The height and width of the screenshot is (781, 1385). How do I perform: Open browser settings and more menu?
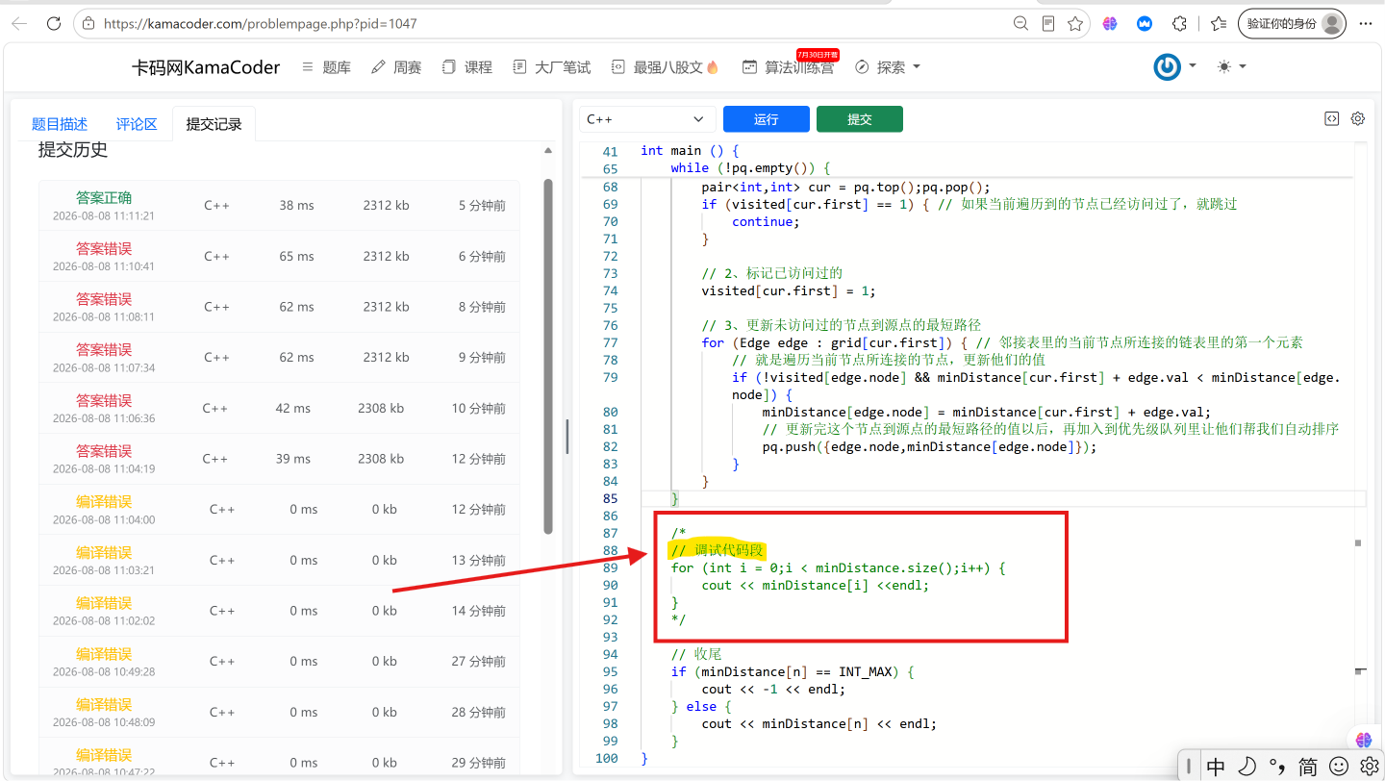(x=1366, y=24)
